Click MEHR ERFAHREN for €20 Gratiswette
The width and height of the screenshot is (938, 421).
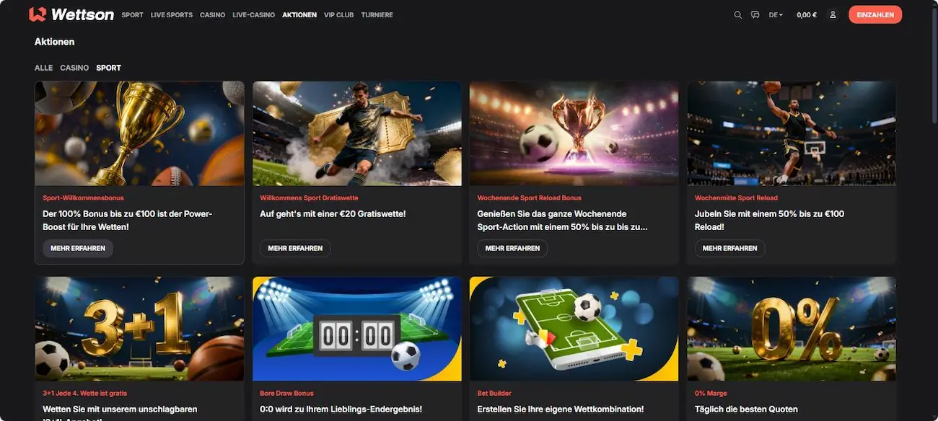[x=295, y=248]
